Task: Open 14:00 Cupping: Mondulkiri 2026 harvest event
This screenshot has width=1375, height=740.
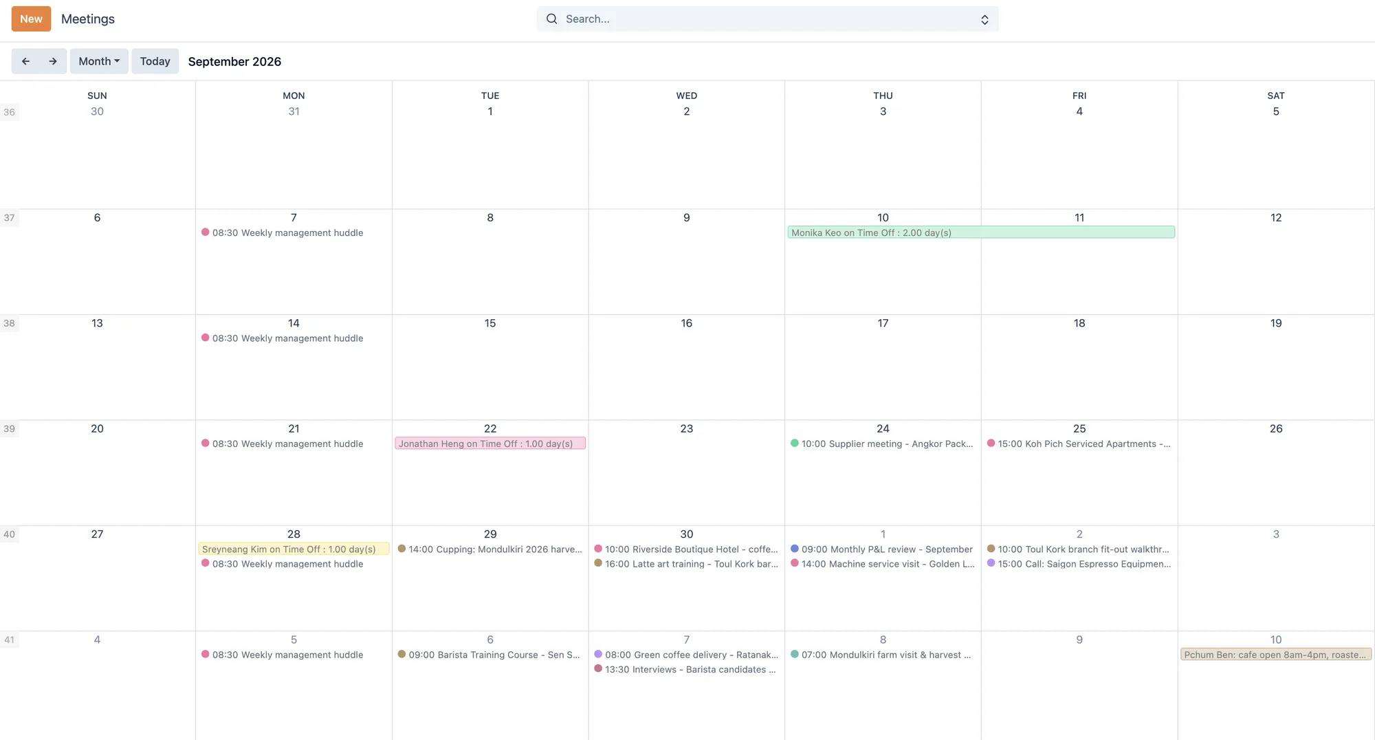Action: pyautogui.click(x=490, y=549)
